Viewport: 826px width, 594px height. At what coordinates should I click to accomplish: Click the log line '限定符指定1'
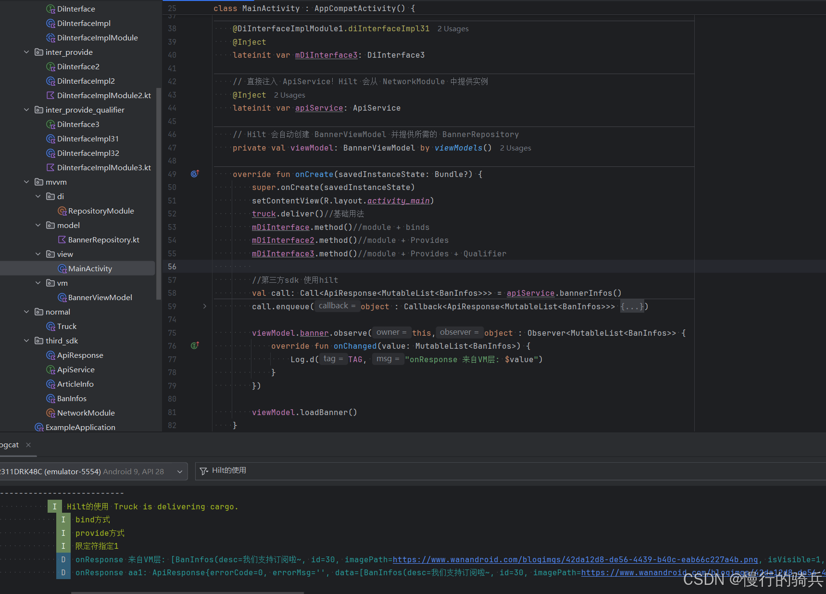(x=97, y=546)
